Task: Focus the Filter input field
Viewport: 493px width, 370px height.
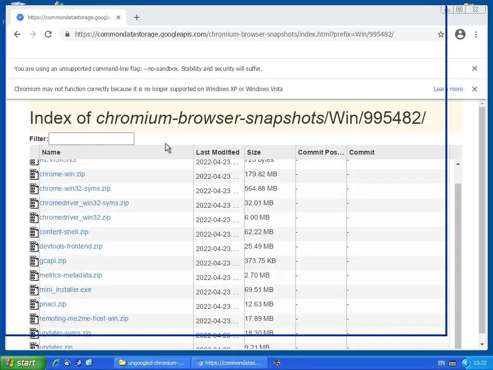Action: click(91, 139)
